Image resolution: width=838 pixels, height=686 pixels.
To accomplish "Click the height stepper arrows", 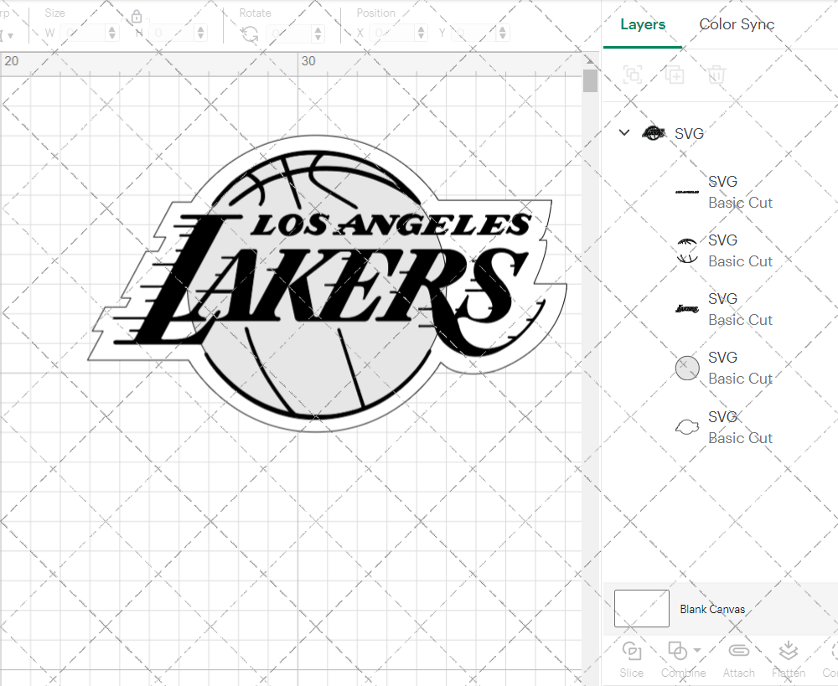I will click(201, 34).
